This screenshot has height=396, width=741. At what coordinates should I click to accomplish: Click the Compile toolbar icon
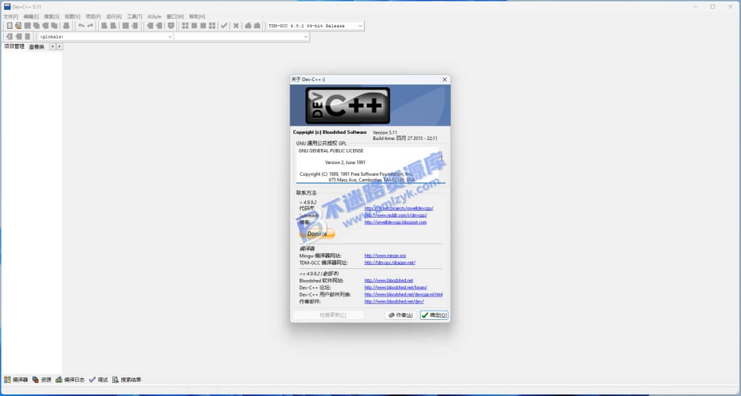(185, 25)
